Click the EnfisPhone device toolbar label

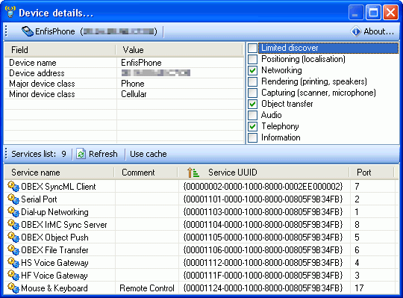(x=55, y=31)
